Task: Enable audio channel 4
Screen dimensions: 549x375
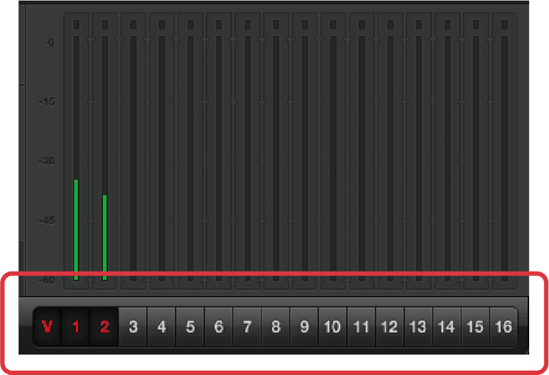Action: click(x=162, y=327)
